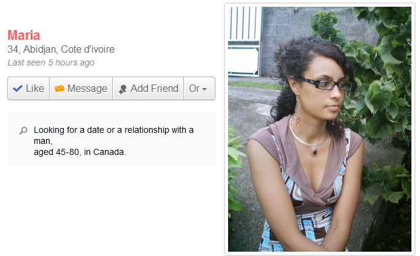Like Maria's profile

[x=28, y=88]
